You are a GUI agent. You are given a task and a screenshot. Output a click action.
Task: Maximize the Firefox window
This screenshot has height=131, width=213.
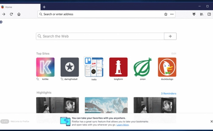point(208,6)
